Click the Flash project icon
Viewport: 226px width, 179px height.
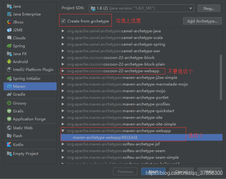[x=9, y=136]
